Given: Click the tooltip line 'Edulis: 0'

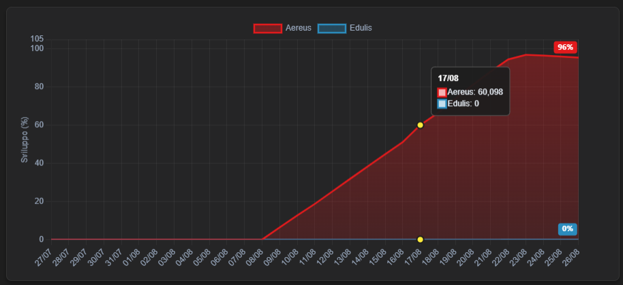Looking at the screenshot, I should [458, 104].
